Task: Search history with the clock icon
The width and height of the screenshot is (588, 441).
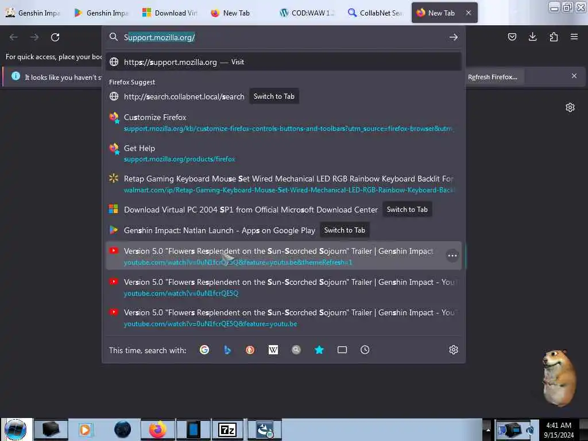Action: 365,350
